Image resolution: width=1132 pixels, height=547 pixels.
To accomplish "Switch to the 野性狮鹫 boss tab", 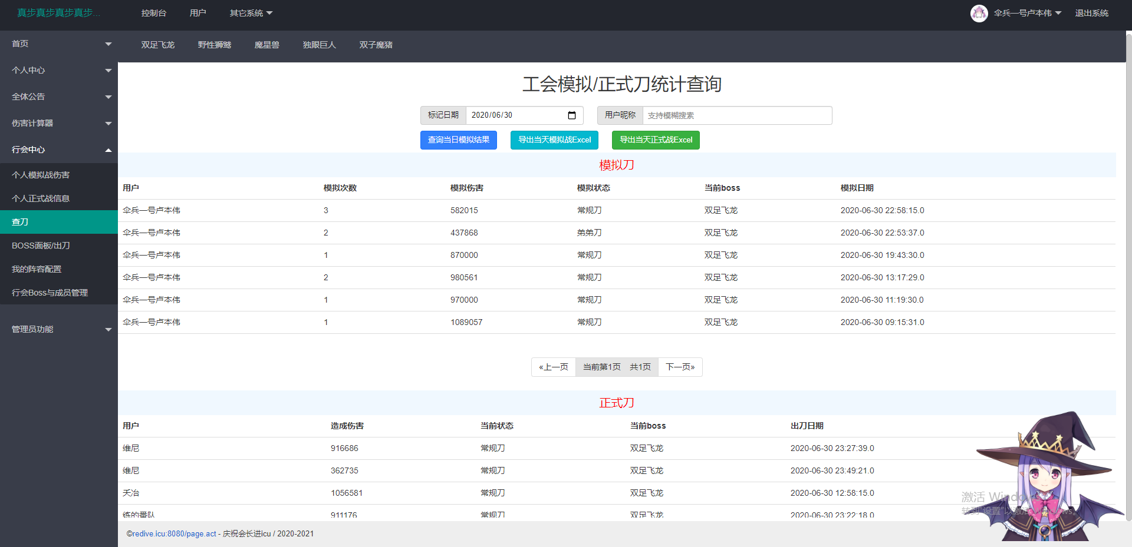I will tap(215, 45).
